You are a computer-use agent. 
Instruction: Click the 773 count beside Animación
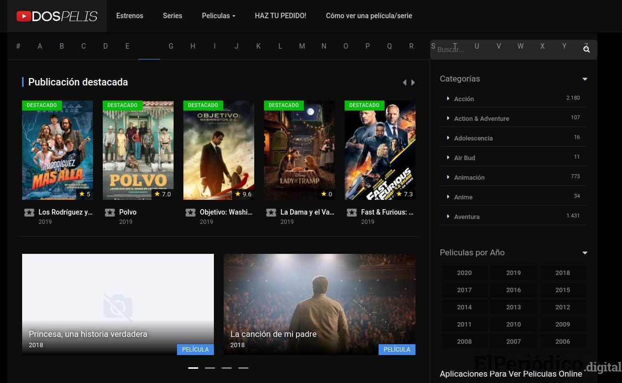click(x=575, y=176)
